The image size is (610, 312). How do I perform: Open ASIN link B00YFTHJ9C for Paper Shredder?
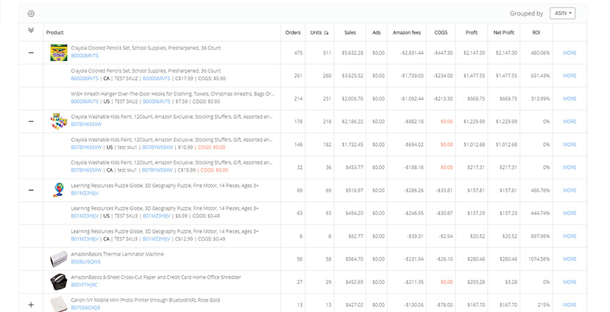(84, 285)
